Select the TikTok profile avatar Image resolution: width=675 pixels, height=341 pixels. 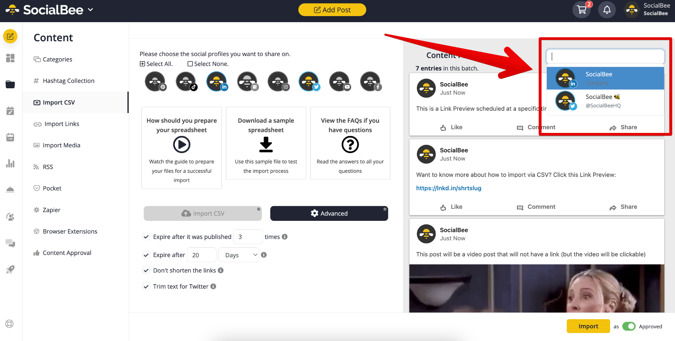(186, 81)
